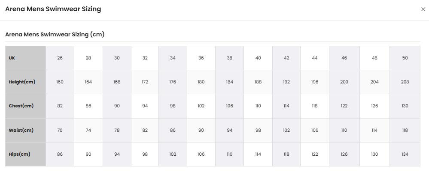The image size is (429, 175).
Task: Select the waist 118 cell
Action: coord(405,130)
